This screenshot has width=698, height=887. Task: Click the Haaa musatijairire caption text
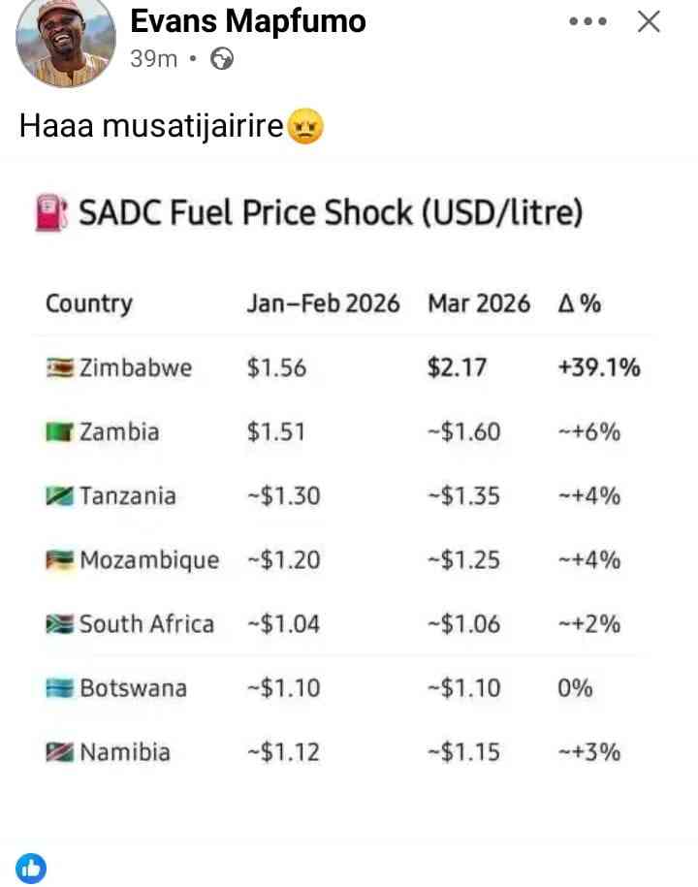153,127
